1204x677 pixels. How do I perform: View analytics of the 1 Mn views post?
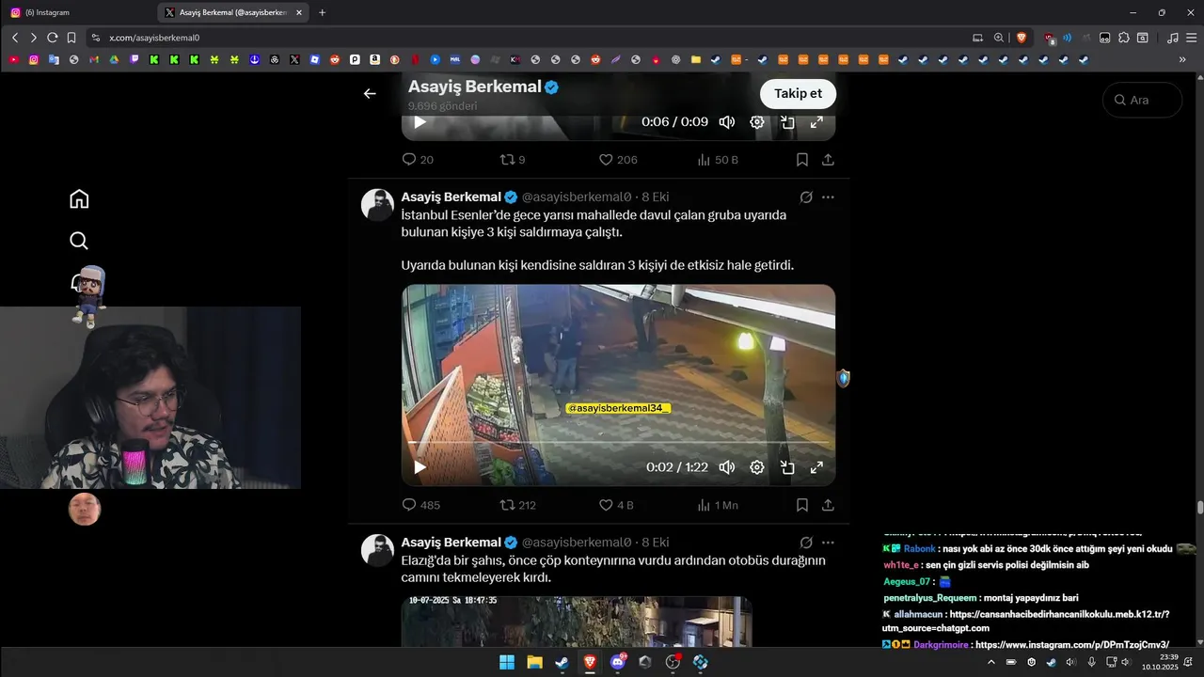click(717, 505)
